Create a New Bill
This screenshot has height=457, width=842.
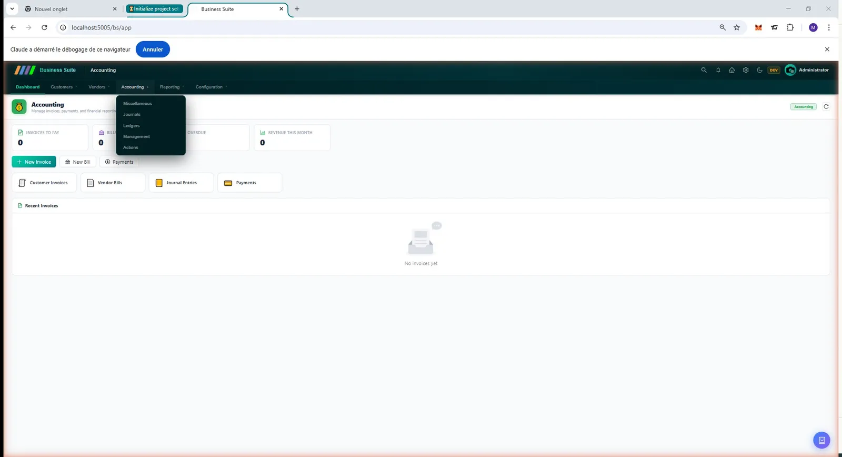(x=78, y=162)
